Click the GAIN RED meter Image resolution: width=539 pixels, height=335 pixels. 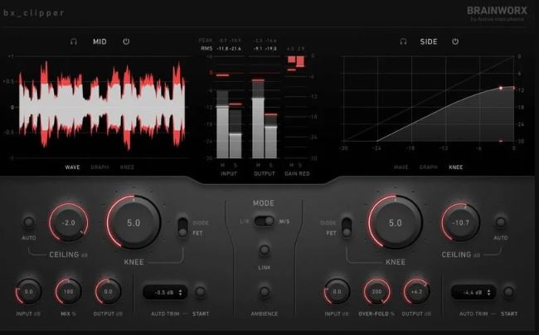296,107
